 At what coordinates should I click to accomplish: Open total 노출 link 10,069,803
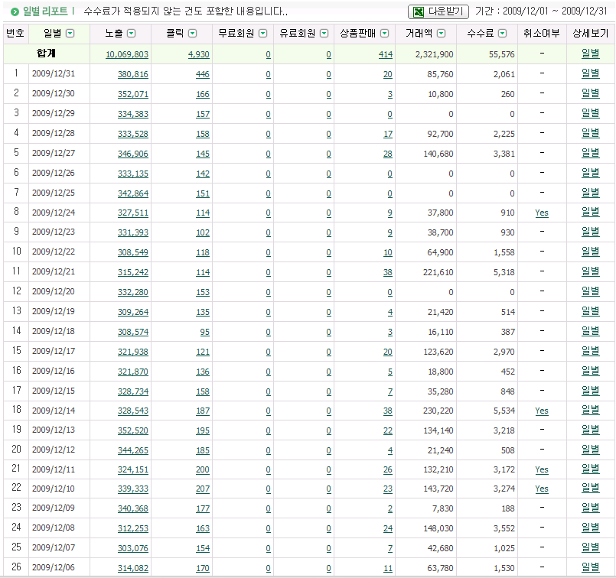(127, 54)
